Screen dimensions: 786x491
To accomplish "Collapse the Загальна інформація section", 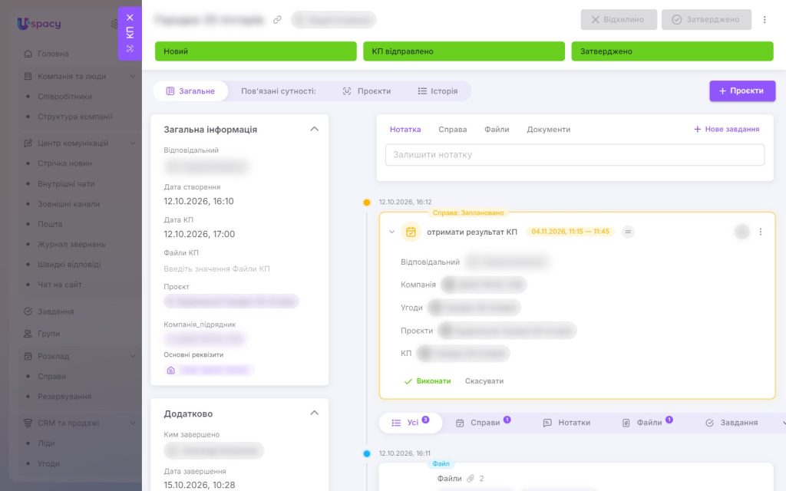I will click(x=314, y=129).
